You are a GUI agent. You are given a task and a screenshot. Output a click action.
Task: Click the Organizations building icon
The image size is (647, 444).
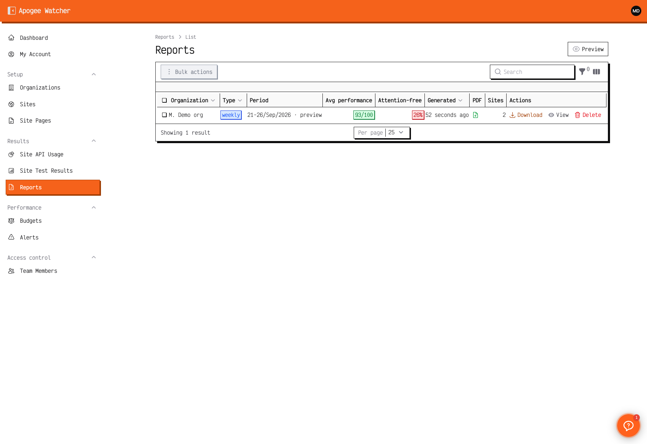click(11, 88)
